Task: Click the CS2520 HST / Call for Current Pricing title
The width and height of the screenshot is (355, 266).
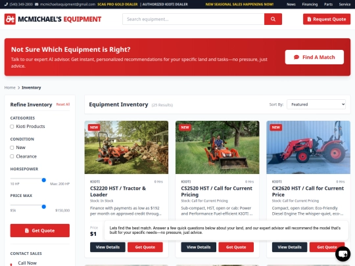Action: [x=217, y=191]
